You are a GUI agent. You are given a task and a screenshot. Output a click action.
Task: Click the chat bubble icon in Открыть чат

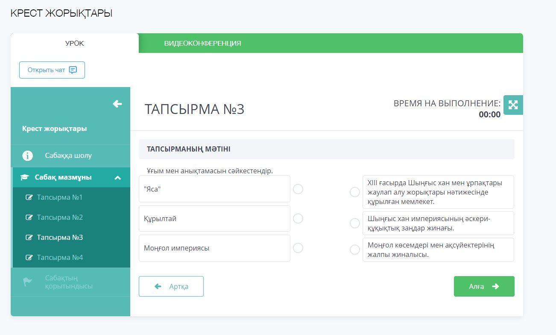(73, 70)
